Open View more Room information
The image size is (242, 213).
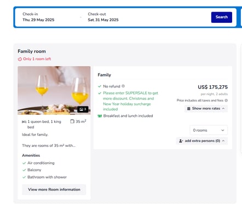pyautogui.click(x=54, y=190)
